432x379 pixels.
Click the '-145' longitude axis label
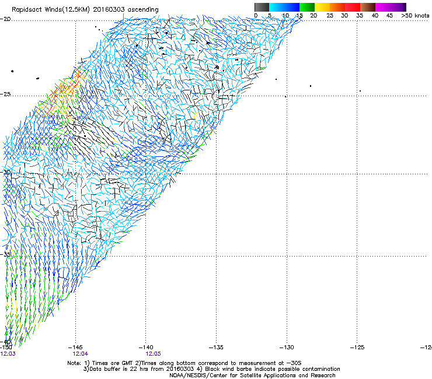(x=75, y=348)
